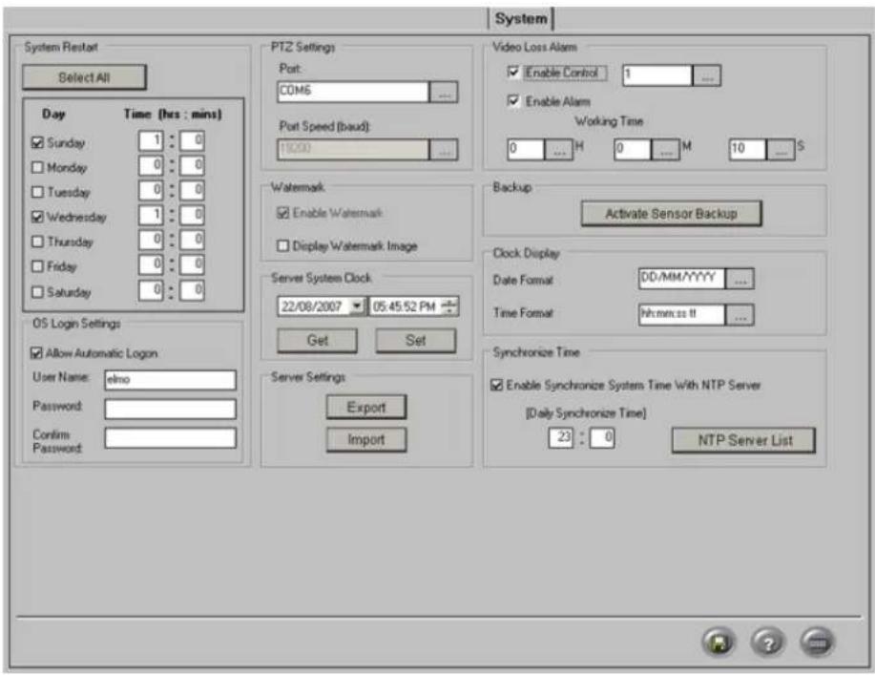Click the server clock time spinner
The width and height of the screenshot is (875, 675).
tap(449, 306)
